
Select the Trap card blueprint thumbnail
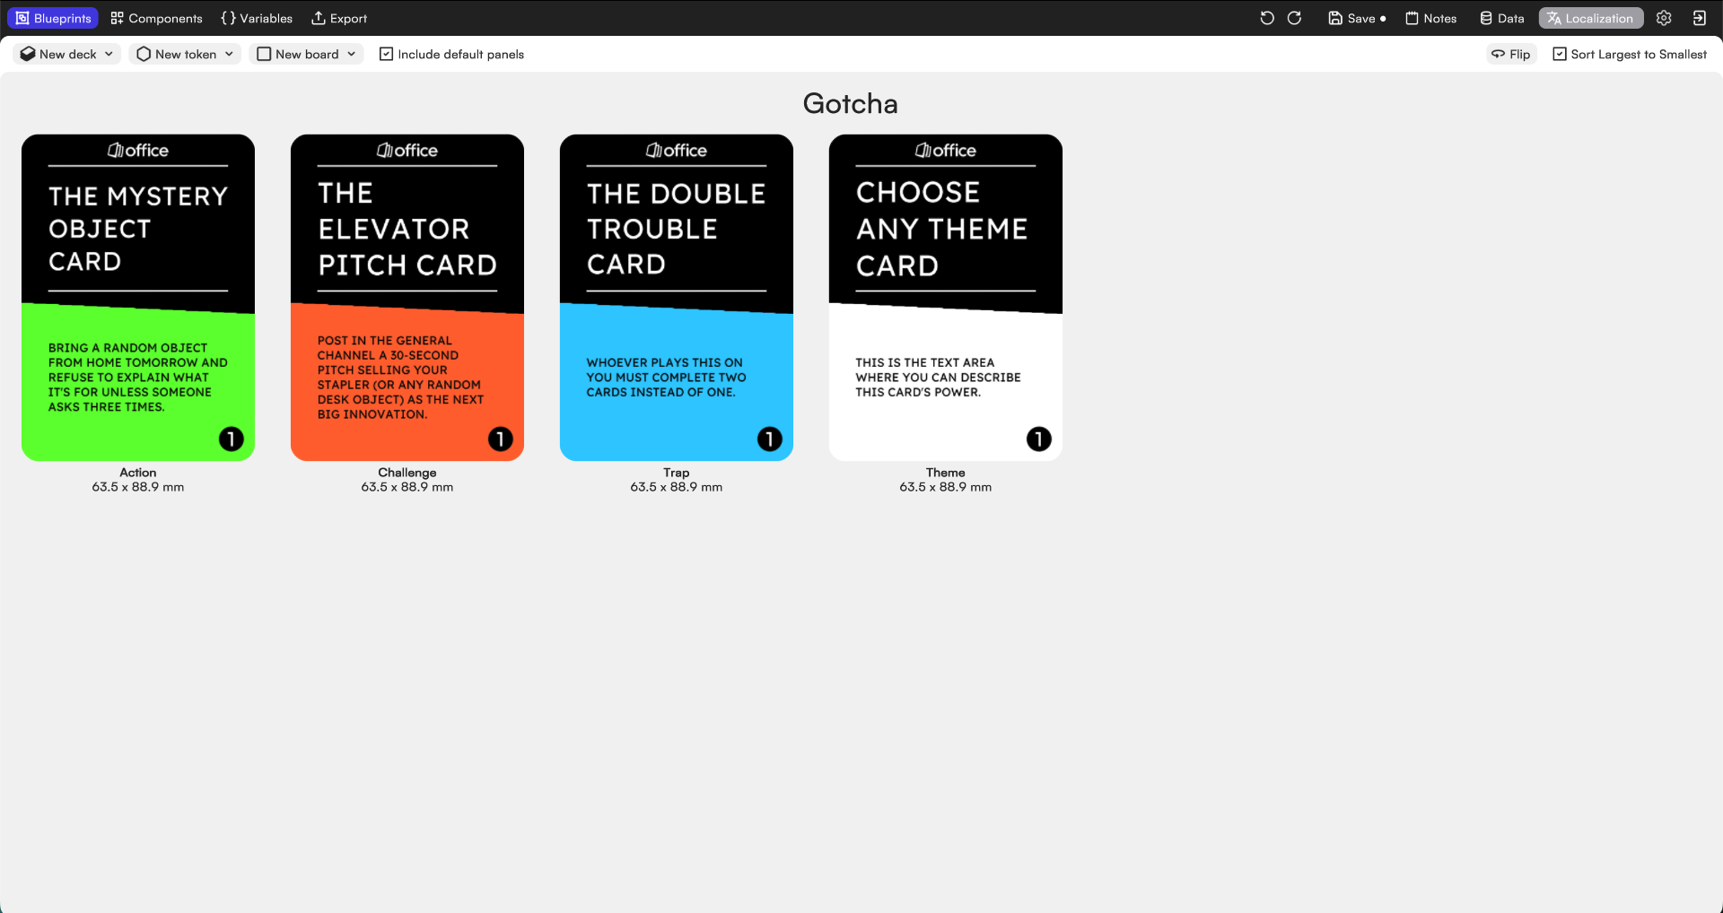677,298
